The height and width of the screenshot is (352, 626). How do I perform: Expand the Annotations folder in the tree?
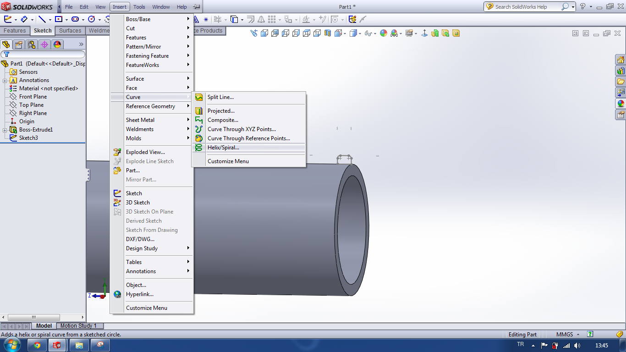pos(5,80)
